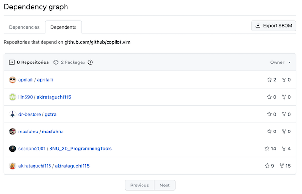
Task: Click the package cube icon
Action: (x=56, y=62)
